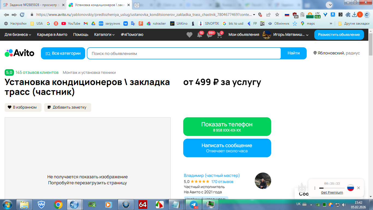Screen dimensions: 373x210
Task: Go forward with browser forward arrow
Action: pos(14,14)
